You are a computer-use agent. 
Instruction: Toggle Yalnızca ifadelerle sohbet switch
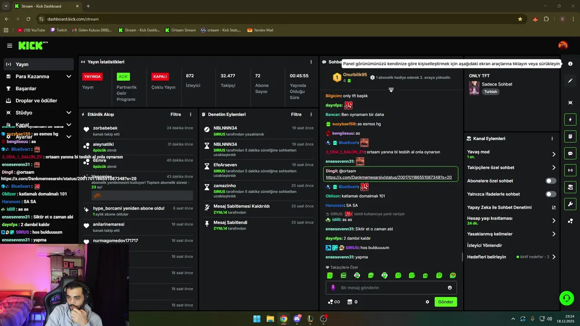click(x=551, y=194)
